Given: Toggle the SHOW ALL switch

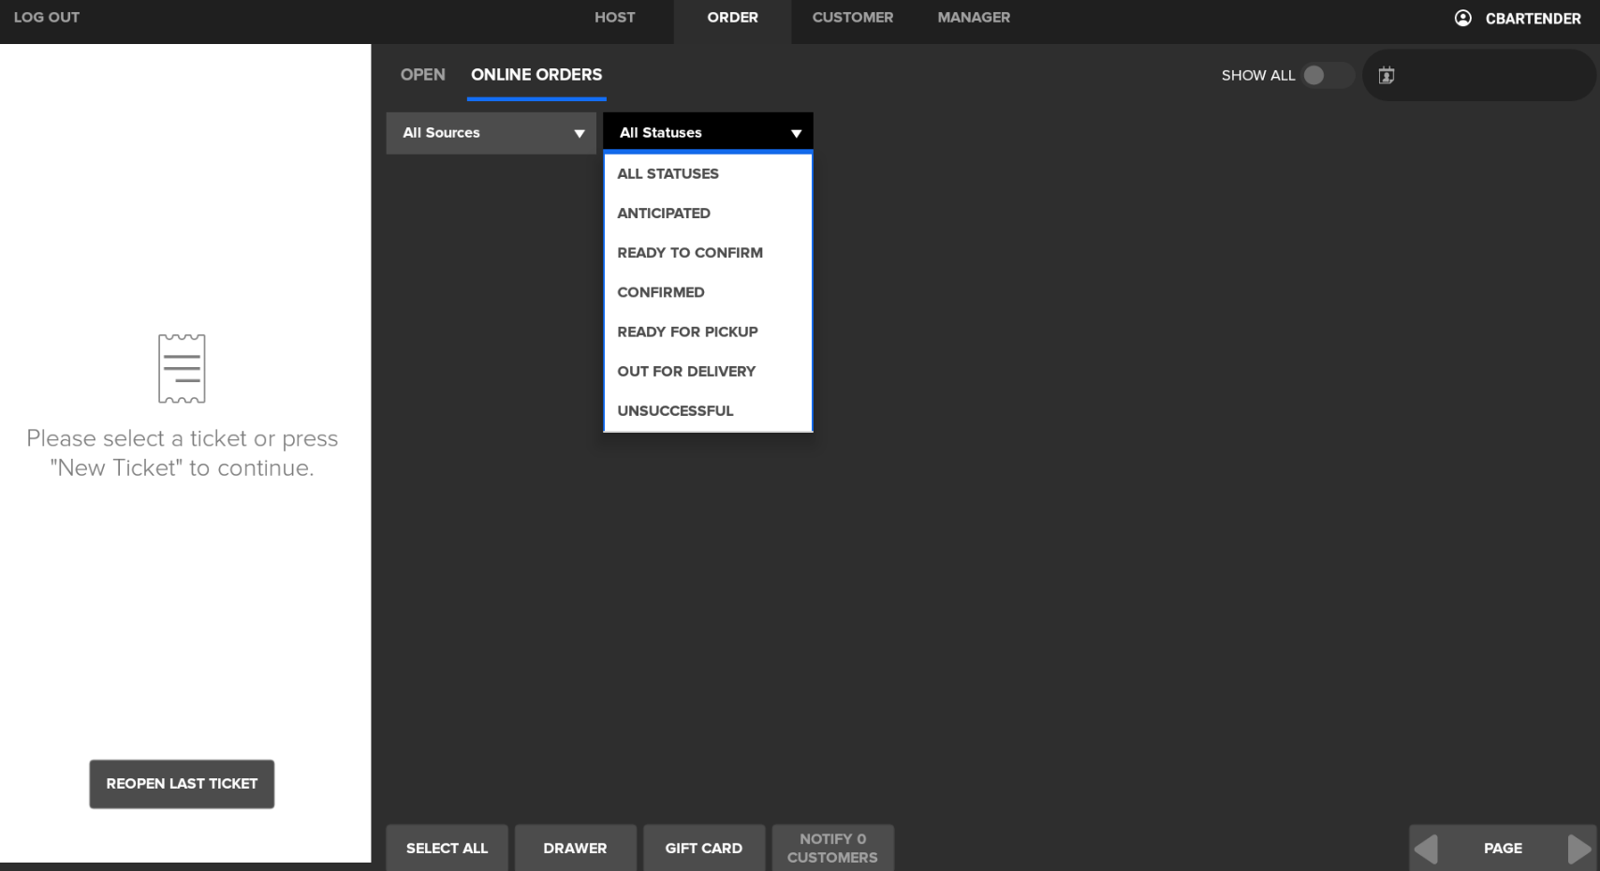Looking at the screenshot, I should (1326, 76).
